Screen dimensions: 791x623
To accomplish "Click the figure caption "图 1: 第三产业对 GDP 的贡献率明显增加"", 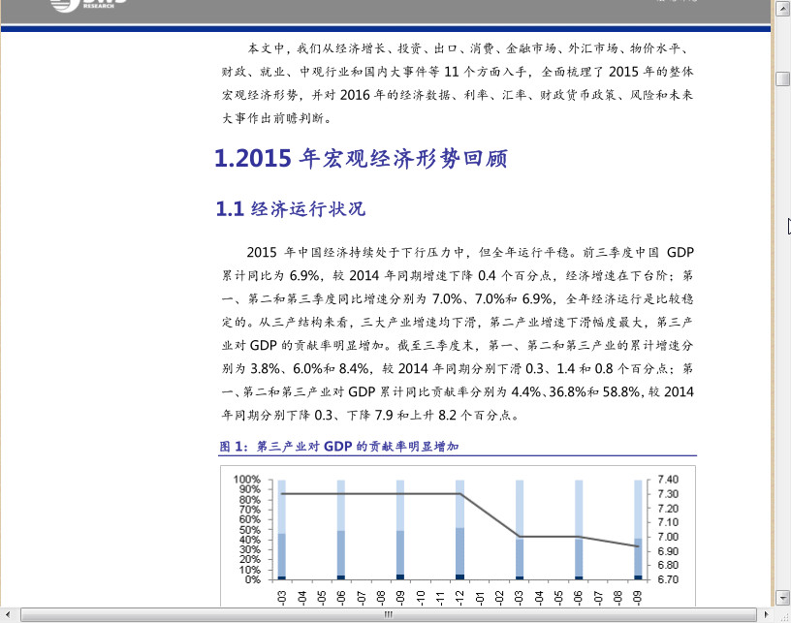I will (339, 446).
